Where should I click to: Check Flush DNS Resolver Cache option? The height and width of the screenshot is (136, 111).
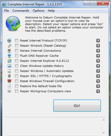point(16,56)
